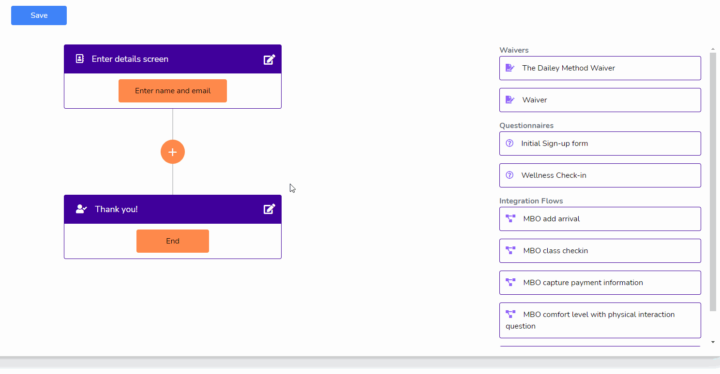The height and width of the screenshot is (374, 720).
Task: Click the edit icon on Enter details screen
Action: pos(269,59)
